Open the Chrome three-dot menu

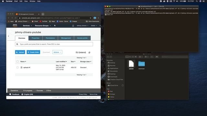98,18
